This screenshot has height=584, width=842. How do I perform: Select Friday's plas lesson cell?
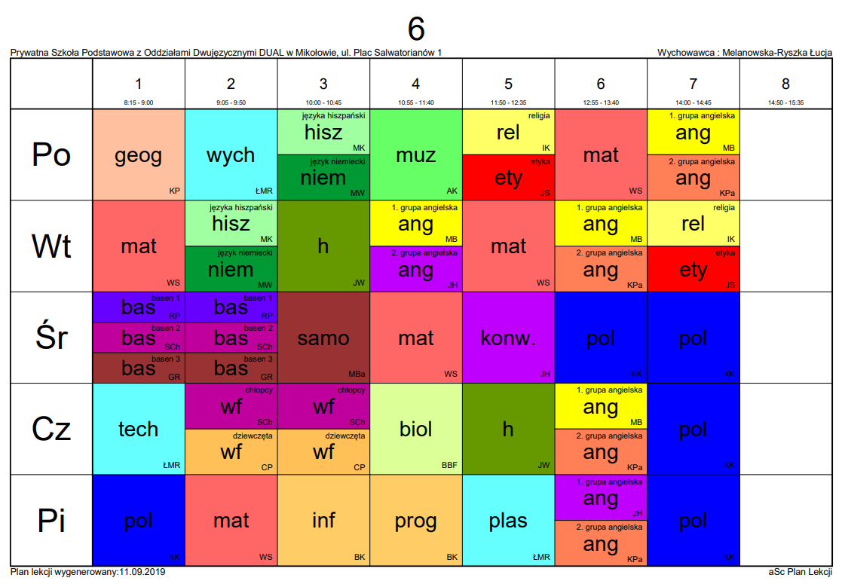pos(508,520)
